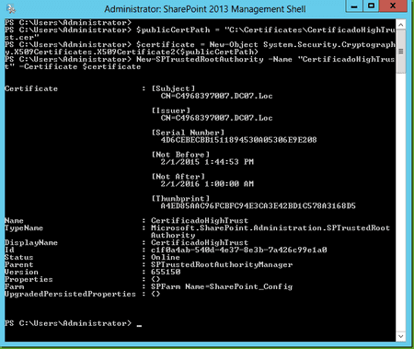The image size is (414, 349).
Task: Click the [Issuer] header text
Action: 171,111
